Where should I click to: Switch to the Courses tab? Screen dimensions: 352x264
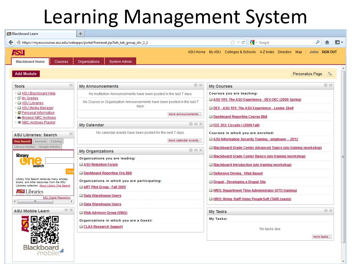[61, 62]
